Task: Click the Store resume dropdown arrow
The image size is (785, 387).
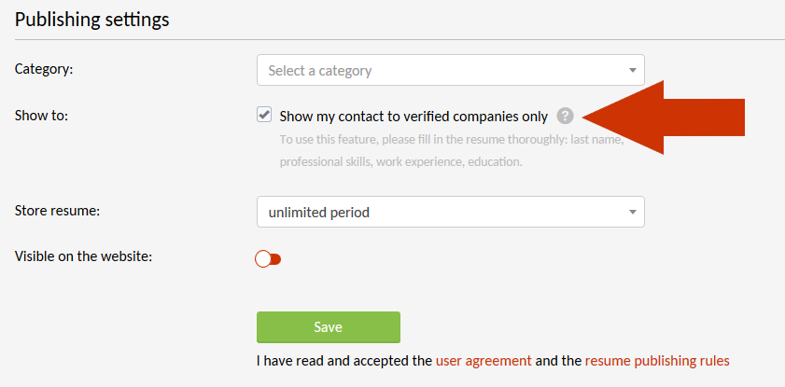Action: click(x=632, y=212)
